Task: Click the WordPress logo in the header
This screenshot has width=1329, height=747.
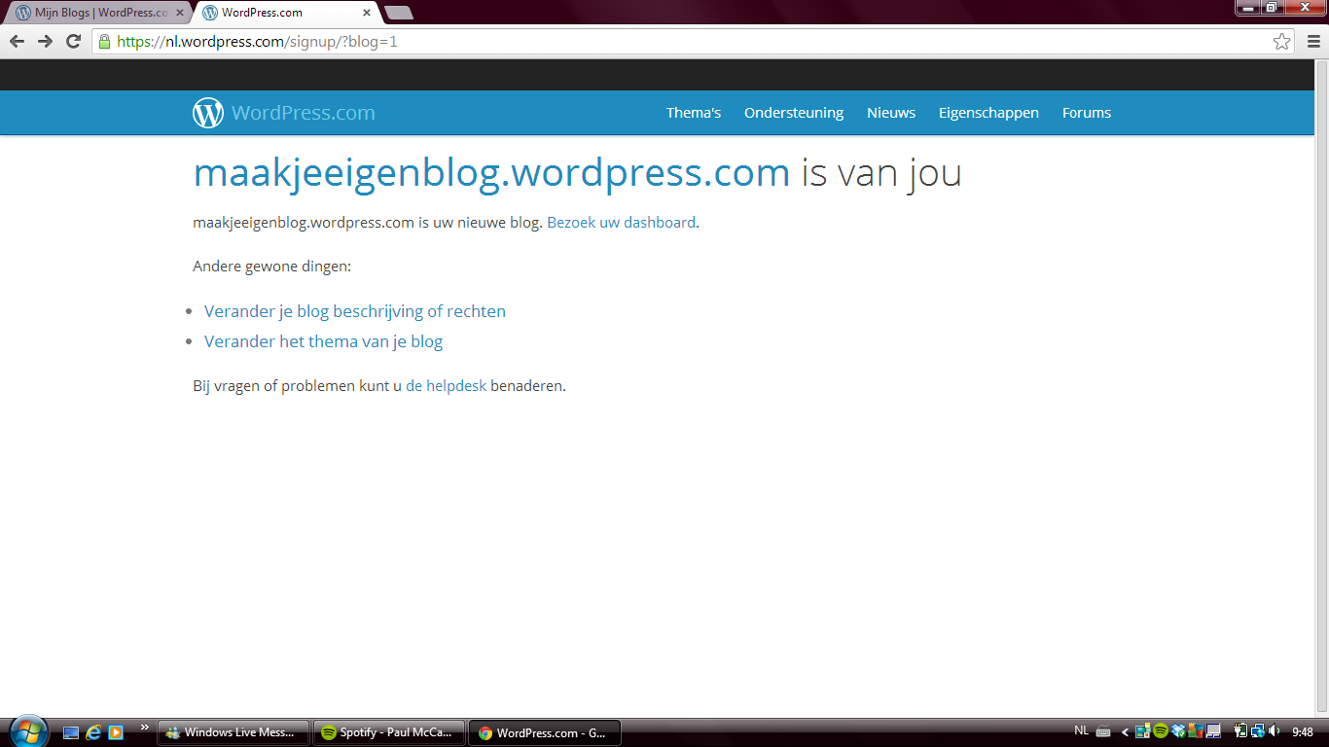Action: [208, 113]
